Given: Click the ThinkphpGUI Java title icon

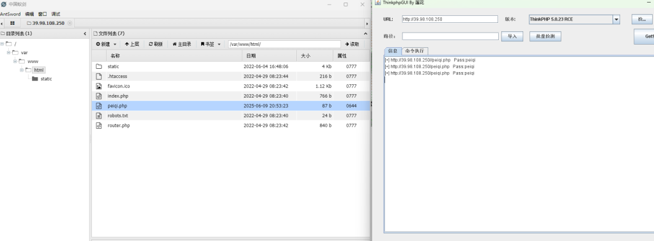Looking at the screenshot, I should point(377,3).
